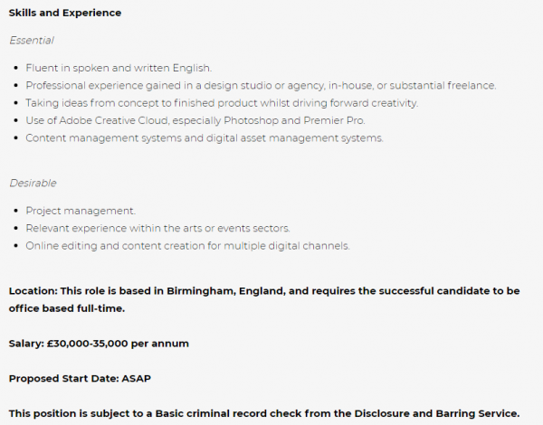Click 'Taking ideas from concept' bullet text
Image resolution: width=543 pixels, height=425 pixels.
[222, 103]
